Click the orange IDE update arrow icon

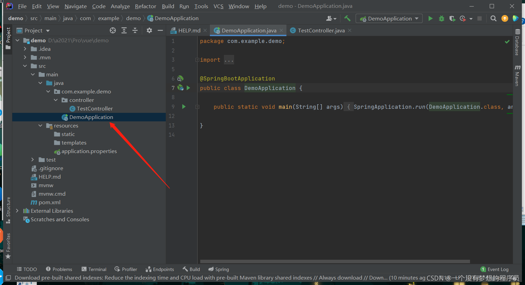click(505, 18)
